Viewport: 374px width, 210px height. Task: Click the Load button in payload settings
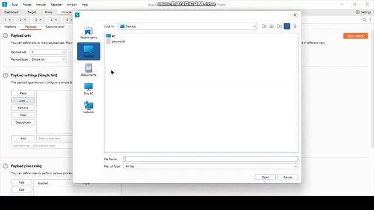click(23, 100)
